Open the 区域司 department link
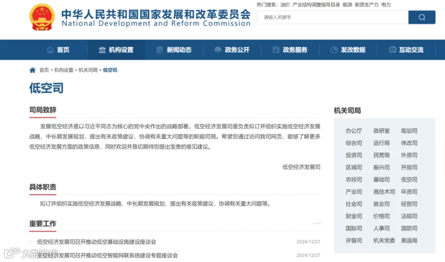The width and height of the screenshot is (445, 262). pos(354,168)
